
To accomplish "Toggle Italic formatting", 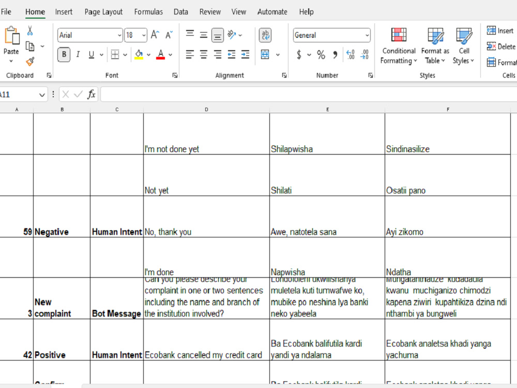I will point(78,54).
